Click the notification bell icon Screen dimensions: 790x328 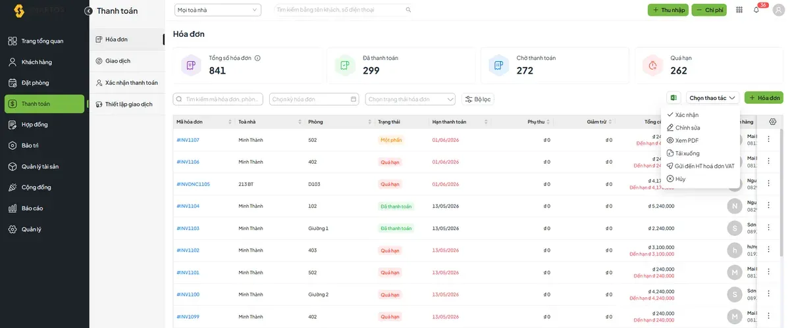coord(756,10)
